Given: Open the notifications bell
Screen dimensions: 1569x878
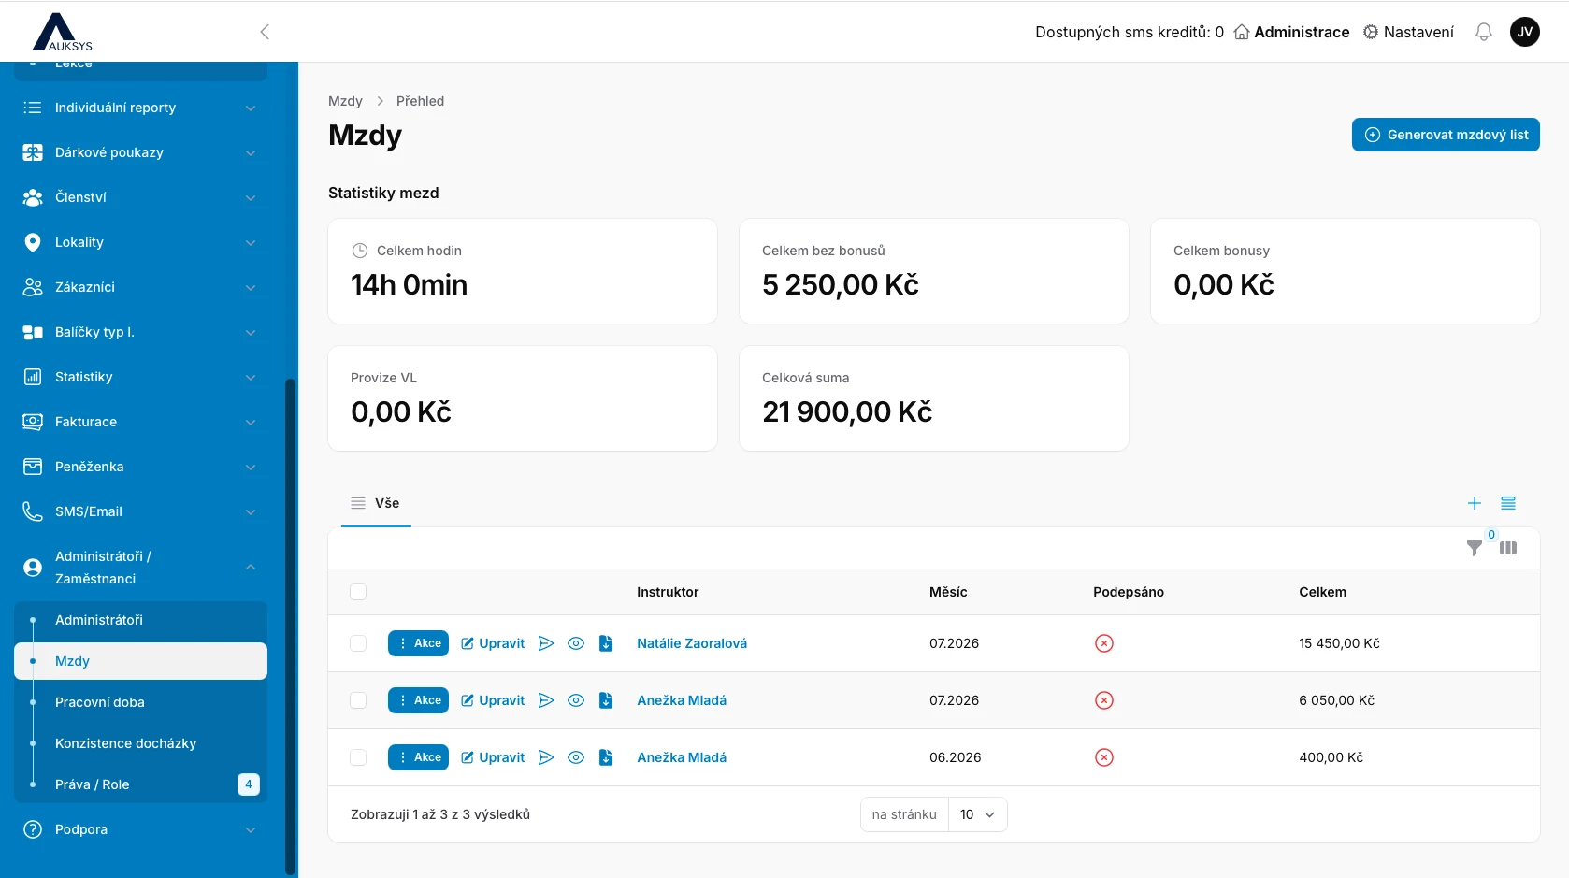Looking at the screenshot, I should (1483, 32).
